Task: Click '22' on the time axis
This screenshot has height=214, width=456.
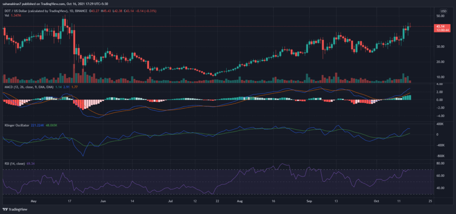Action: tap(217, 201)
